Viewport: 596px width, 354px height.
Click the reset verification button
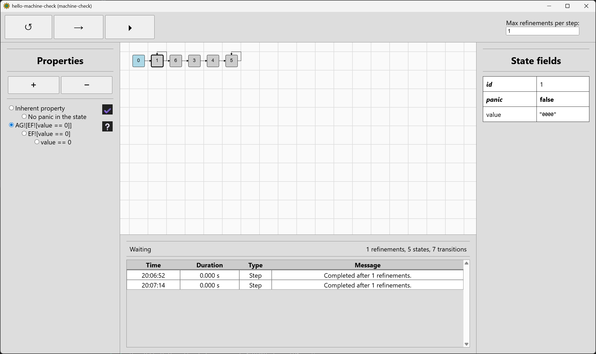click(x=28, y=27)
